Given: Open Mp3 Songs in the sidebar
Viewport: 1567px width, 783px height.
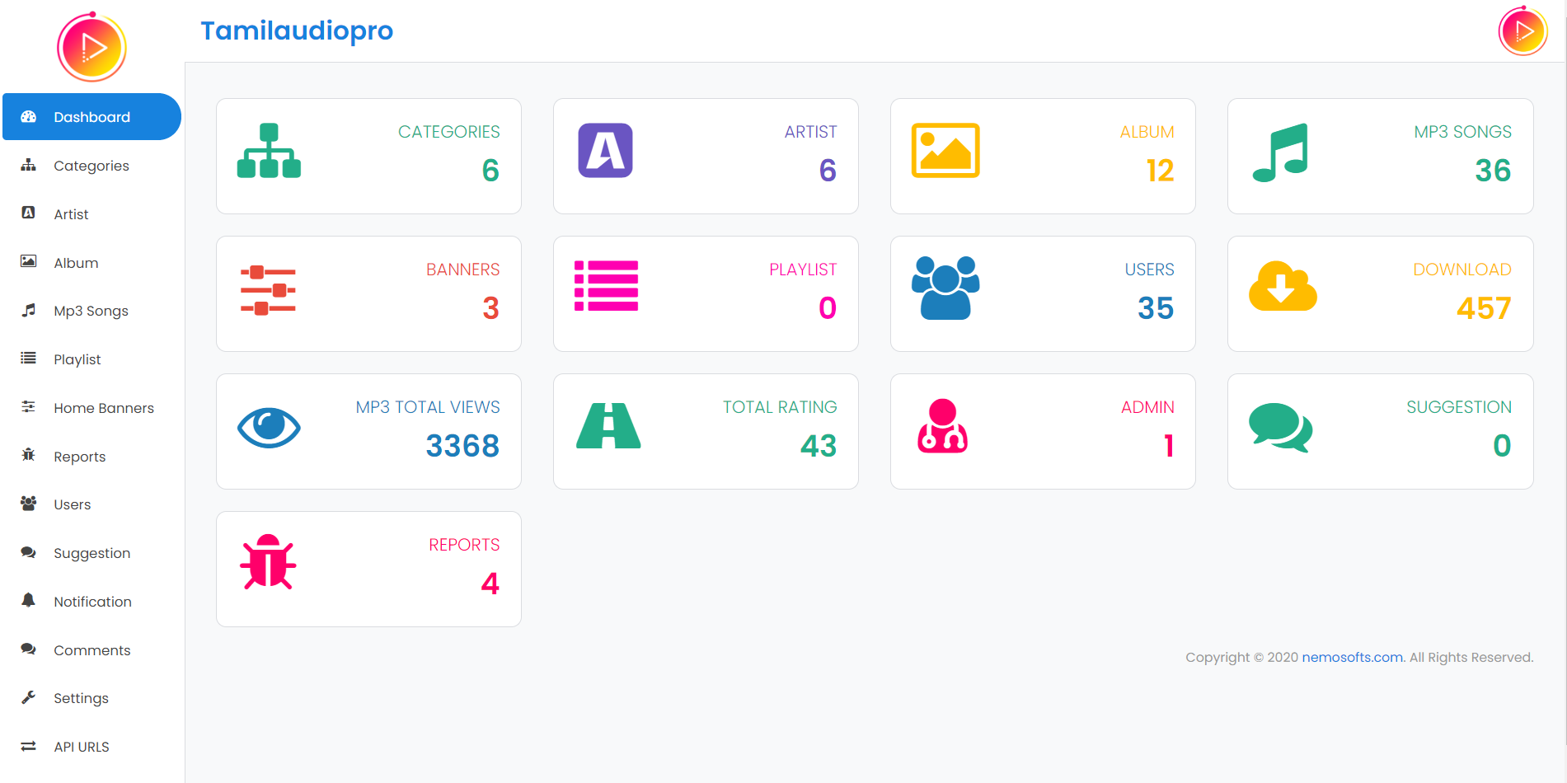Looking at the screenshot, I should coord(91,311).
